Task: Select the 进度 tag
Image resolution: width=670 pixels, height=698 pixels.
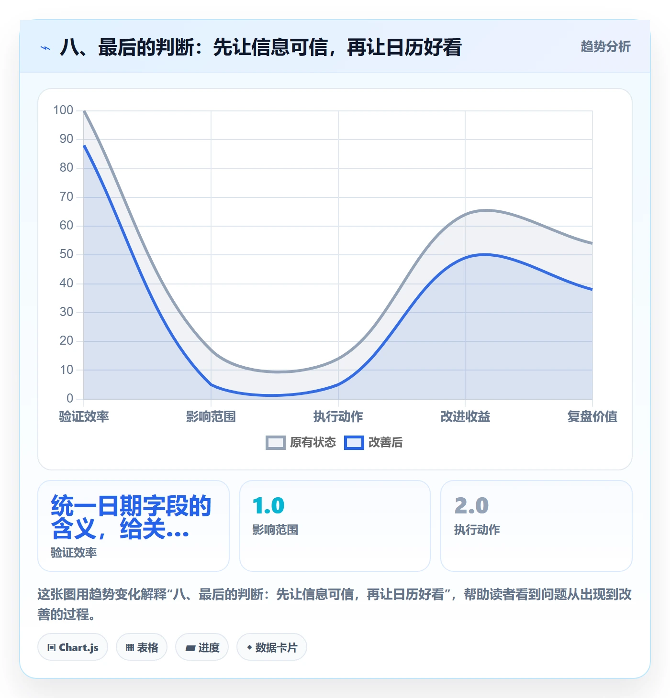Action: 202,647
